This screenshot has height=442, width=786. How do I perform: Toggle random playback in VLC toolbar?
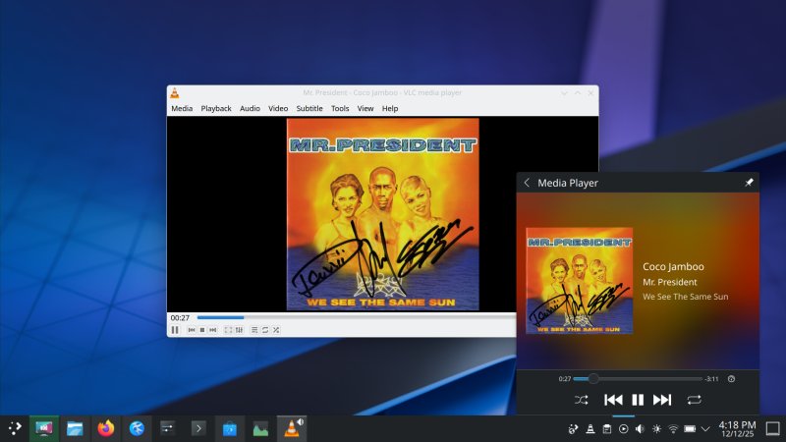[x=276, y=330]
